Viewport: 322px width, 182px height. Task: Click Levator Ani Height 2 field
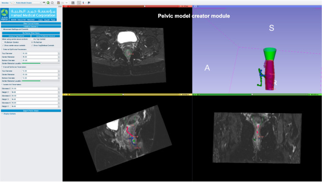tap(35, 92)
